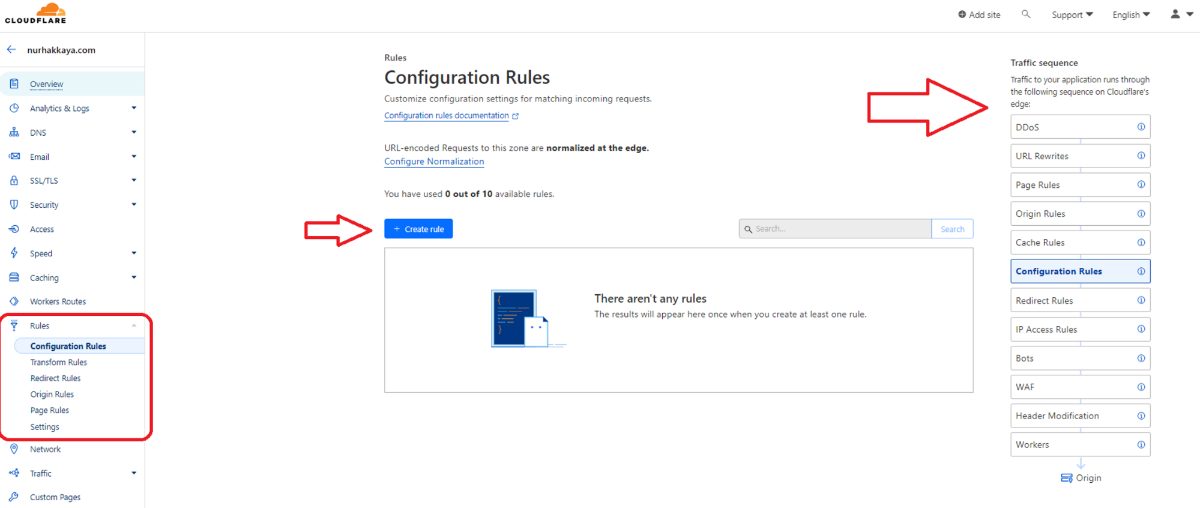Open the search magnifier icon in header

1026,14
